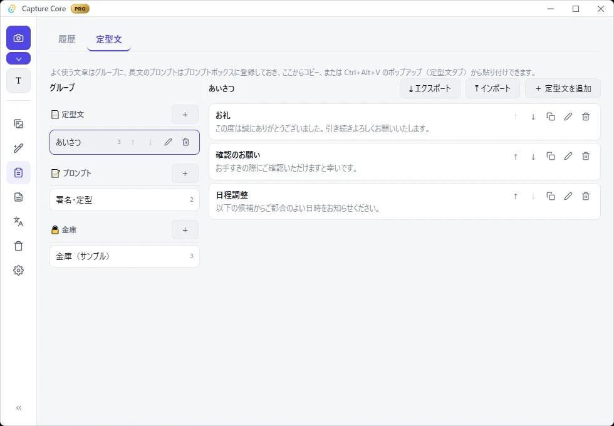Screen dimensions: 614x426
Task: Click the 日程調整 entry title
Action: (232, 195)
